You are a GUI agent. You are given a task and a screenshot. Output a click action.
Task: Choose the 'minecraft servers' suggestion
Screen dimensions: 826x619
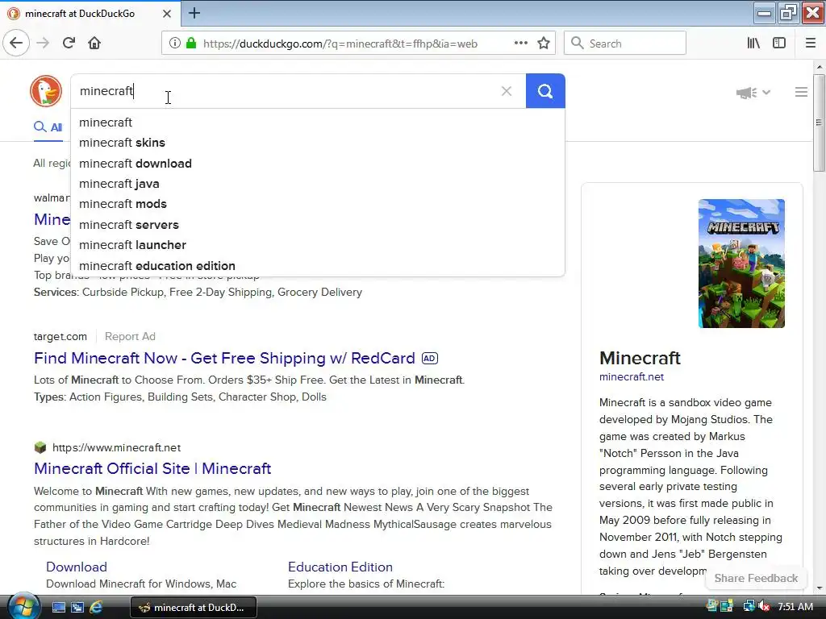[x=318, y=225]
